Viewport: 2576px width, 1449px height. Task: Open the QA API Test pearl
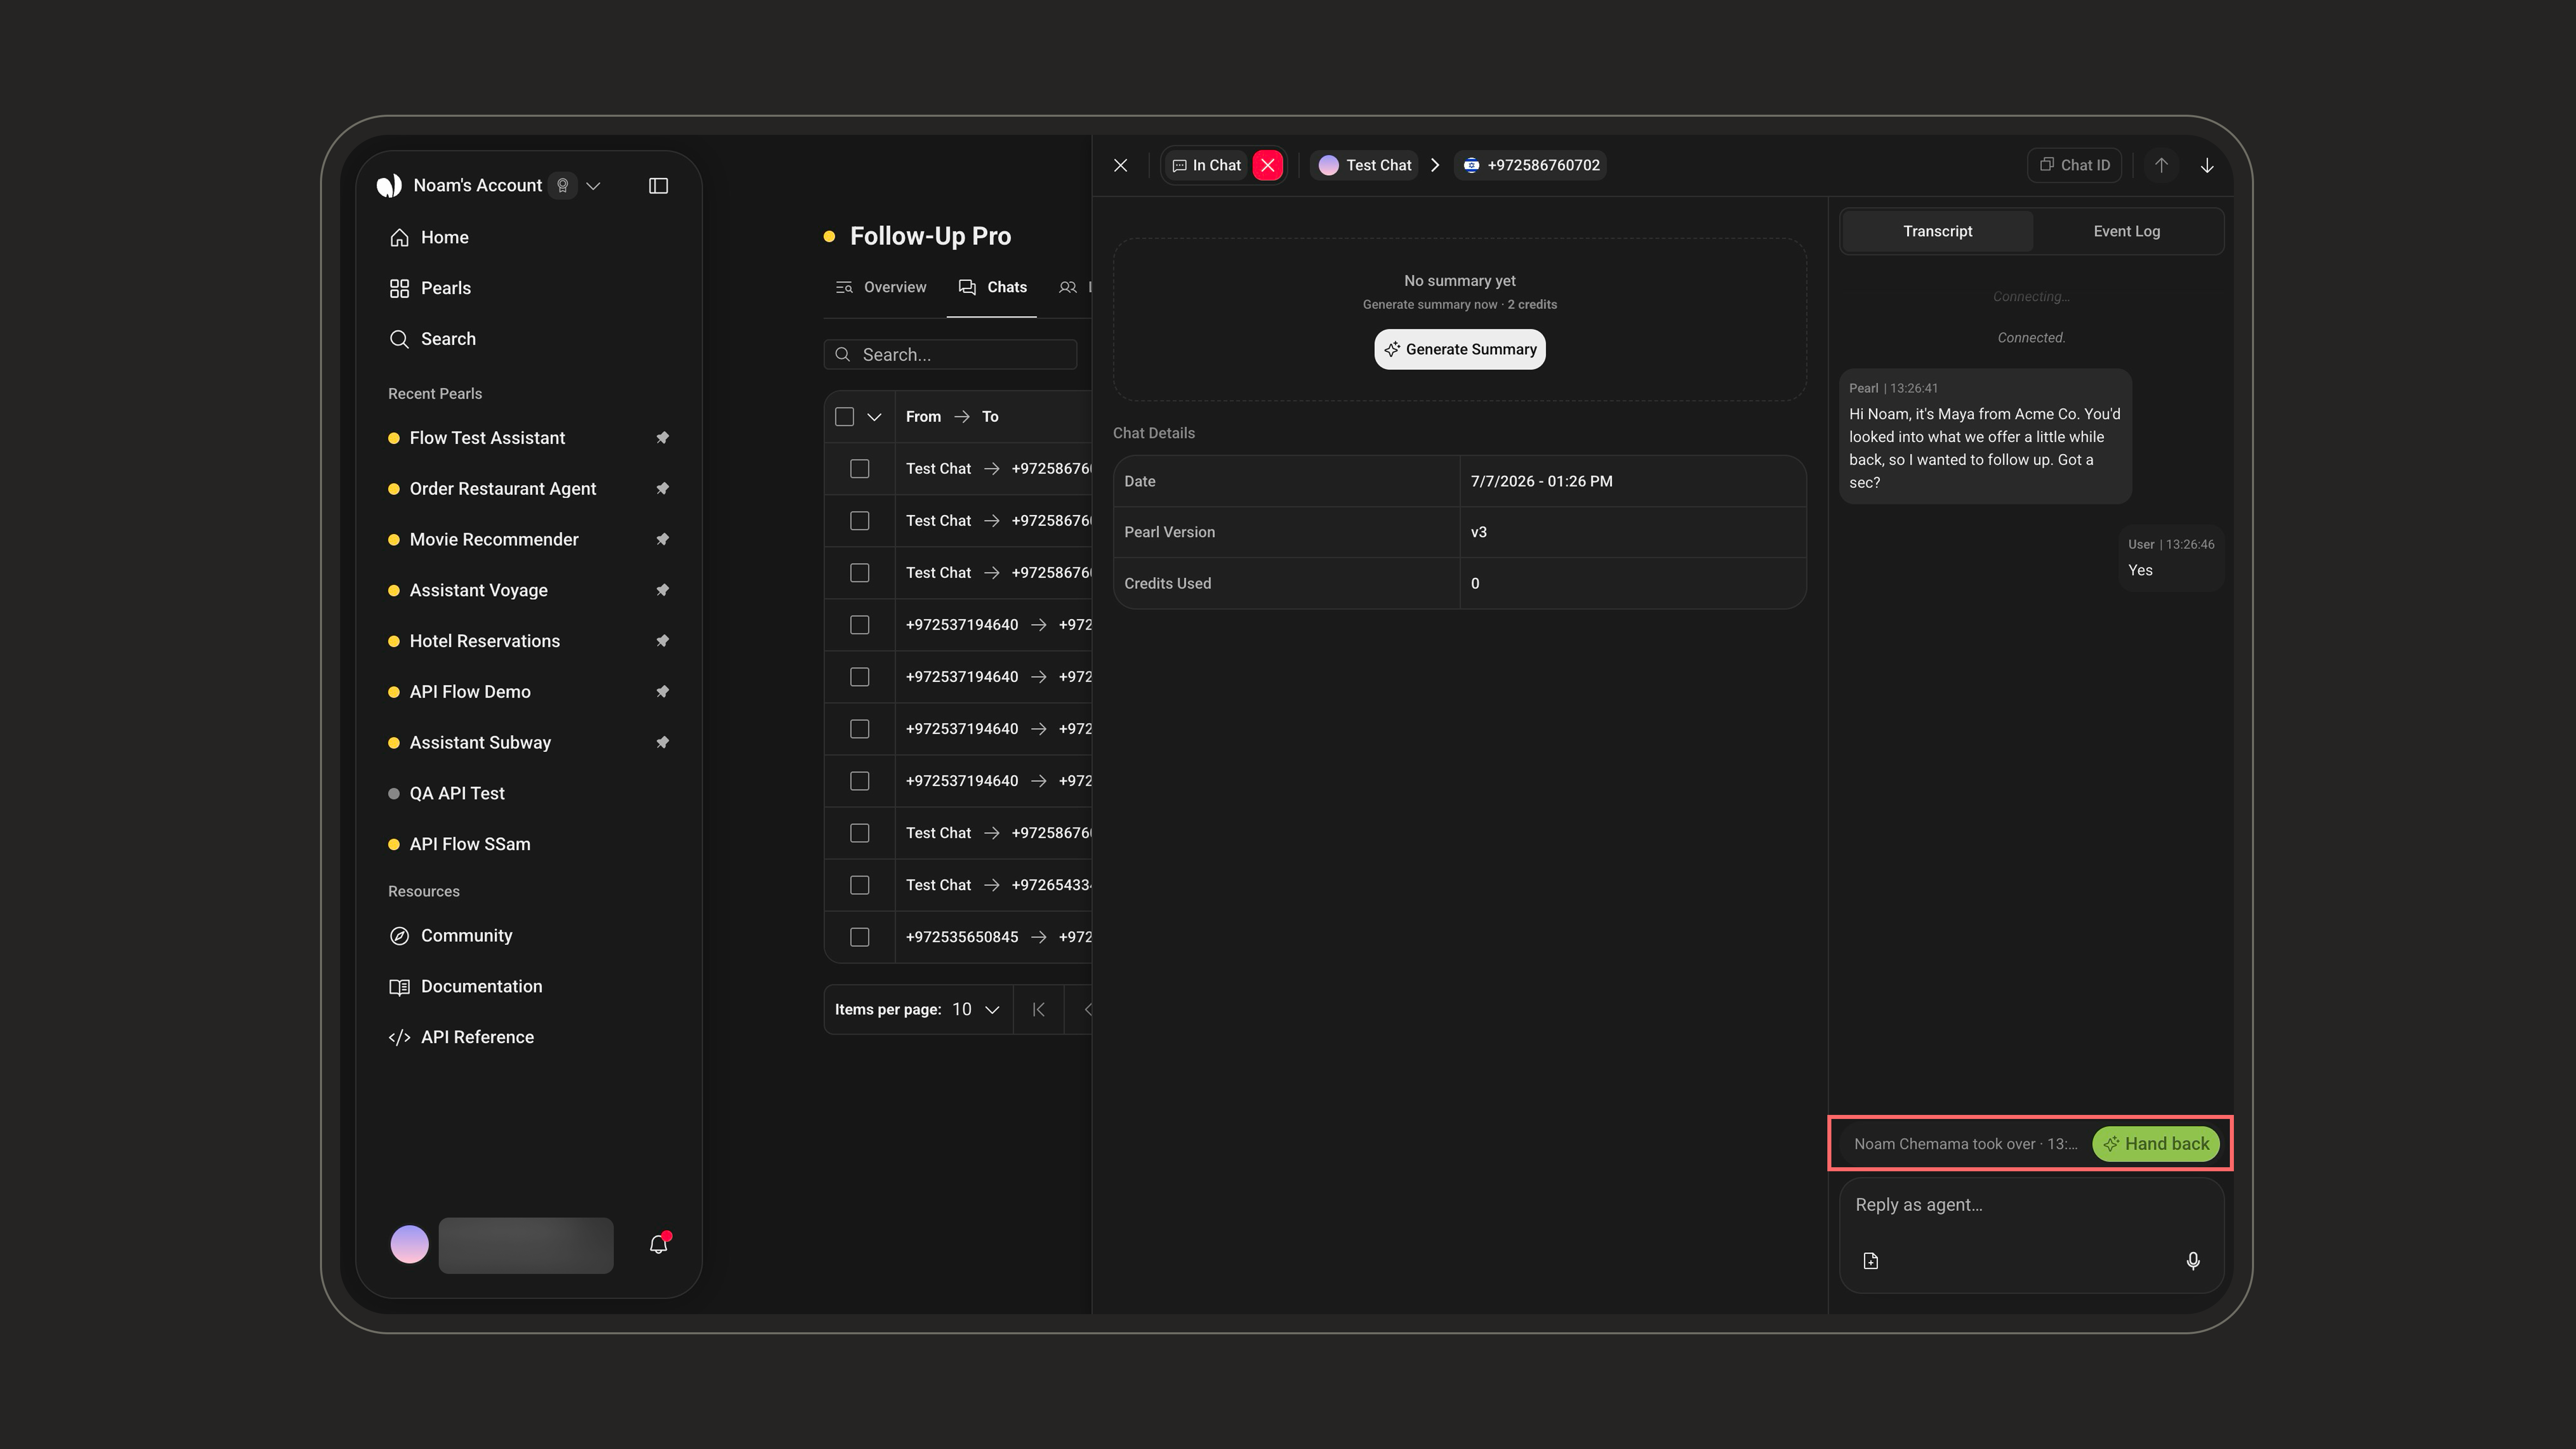pyautogui.click(x=457, y=794)
